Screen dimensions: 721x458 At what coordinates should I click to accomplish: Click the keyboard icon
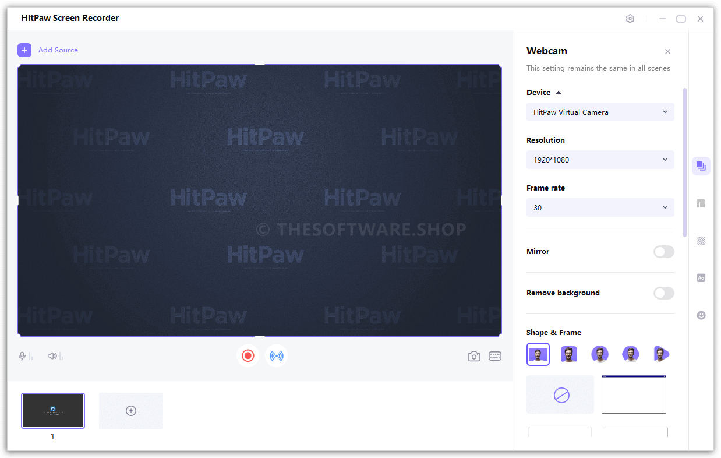(495, 356)
